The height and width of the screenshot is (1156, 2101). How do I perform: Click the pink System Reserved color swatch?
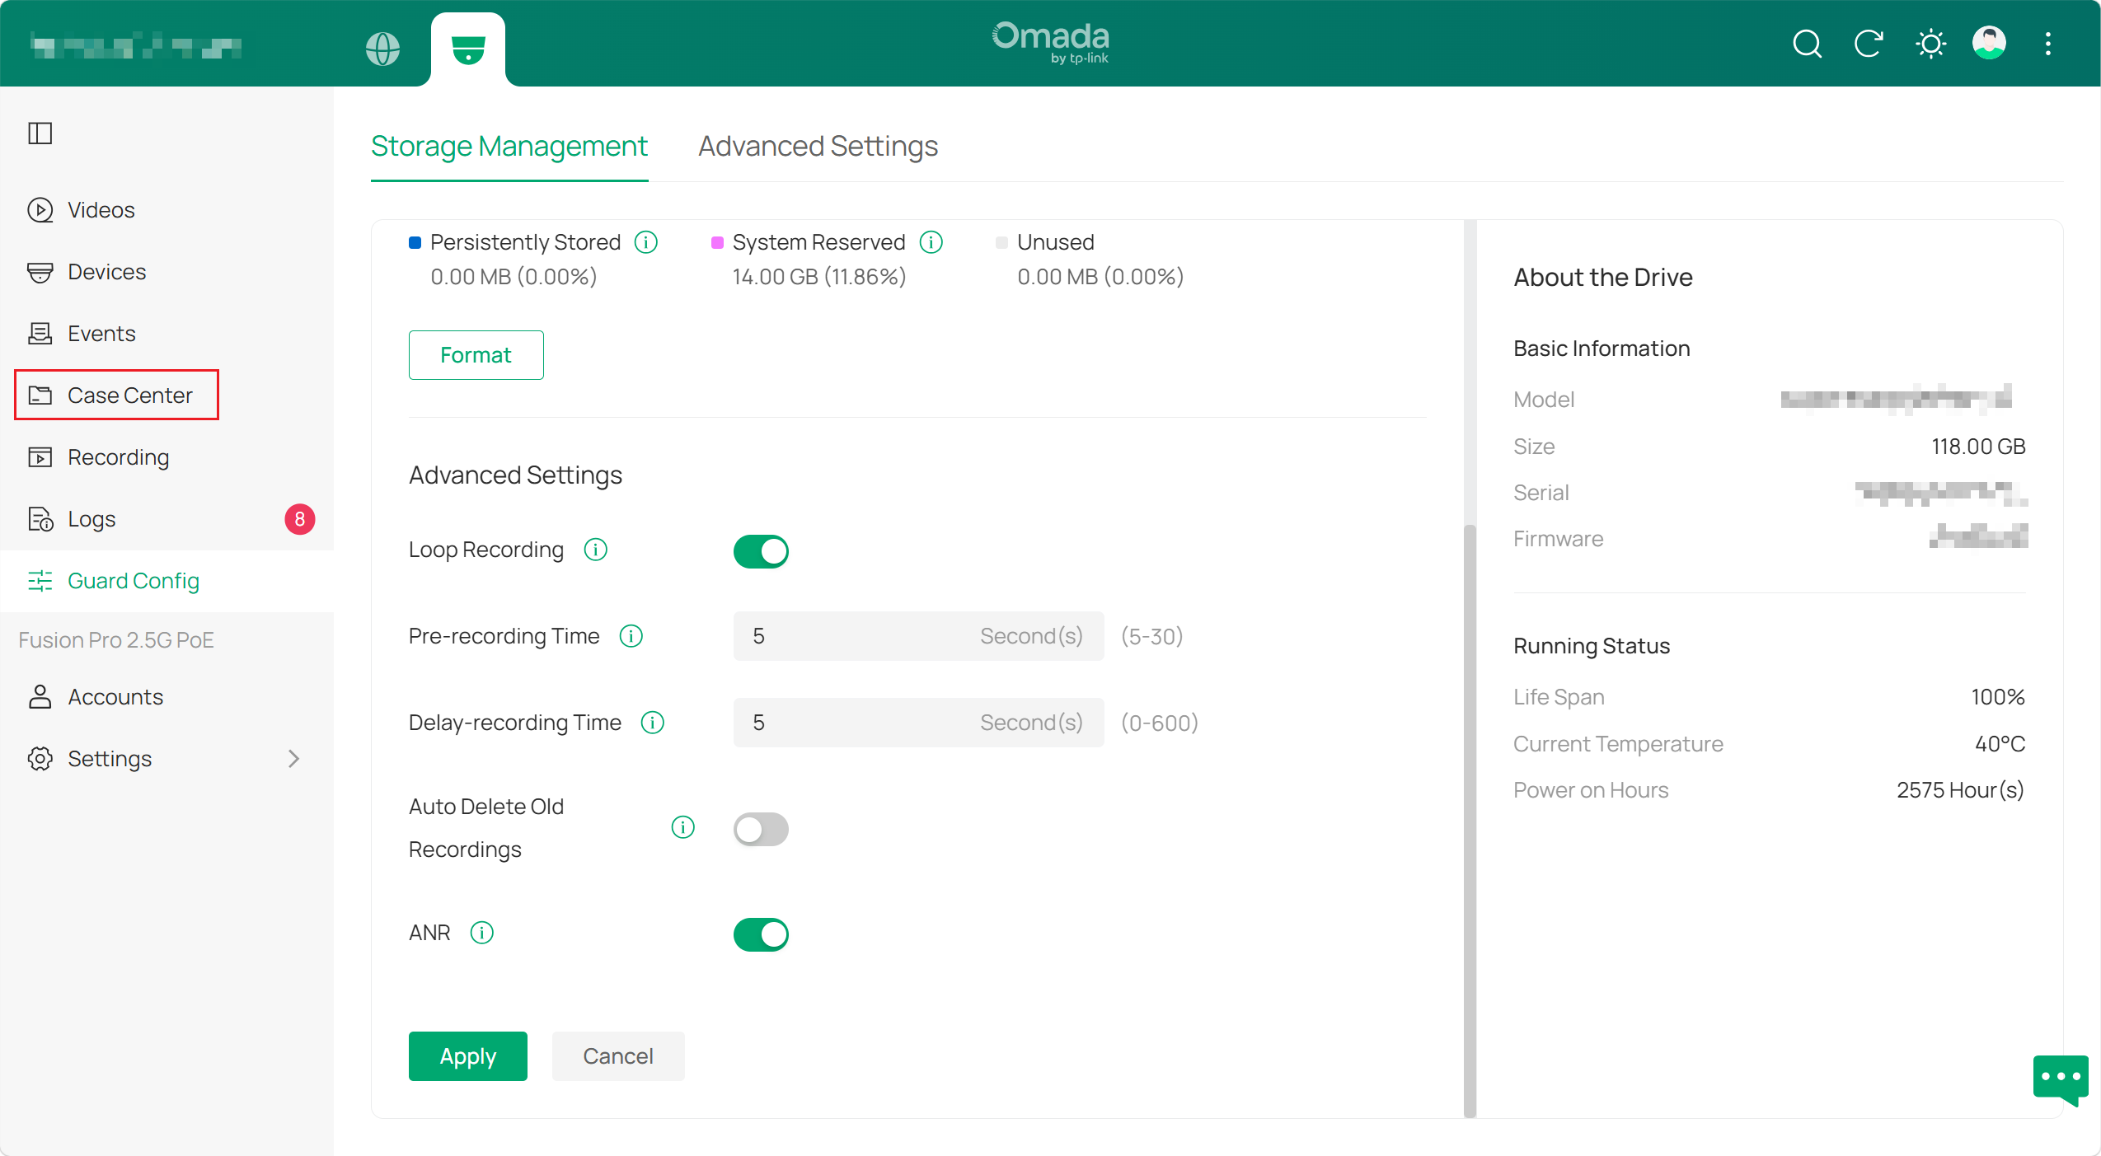(717, 242)
